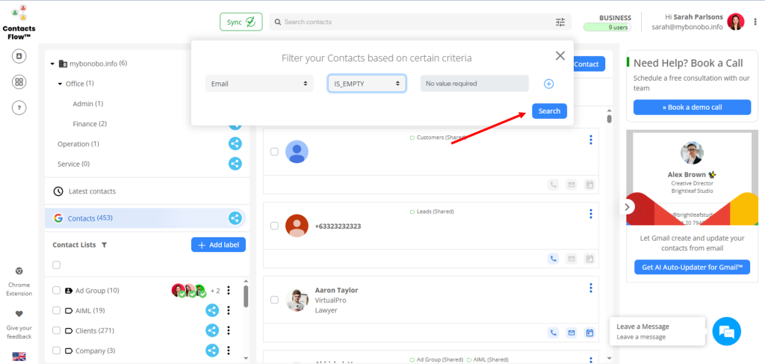Open the grid apps icon in left sidebar

point(19,82)
